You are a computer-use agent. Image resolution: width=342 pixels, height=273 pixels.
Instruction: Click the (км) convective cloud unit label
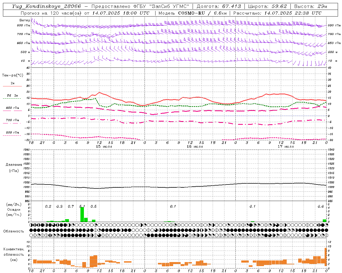[x=14, y=259]
